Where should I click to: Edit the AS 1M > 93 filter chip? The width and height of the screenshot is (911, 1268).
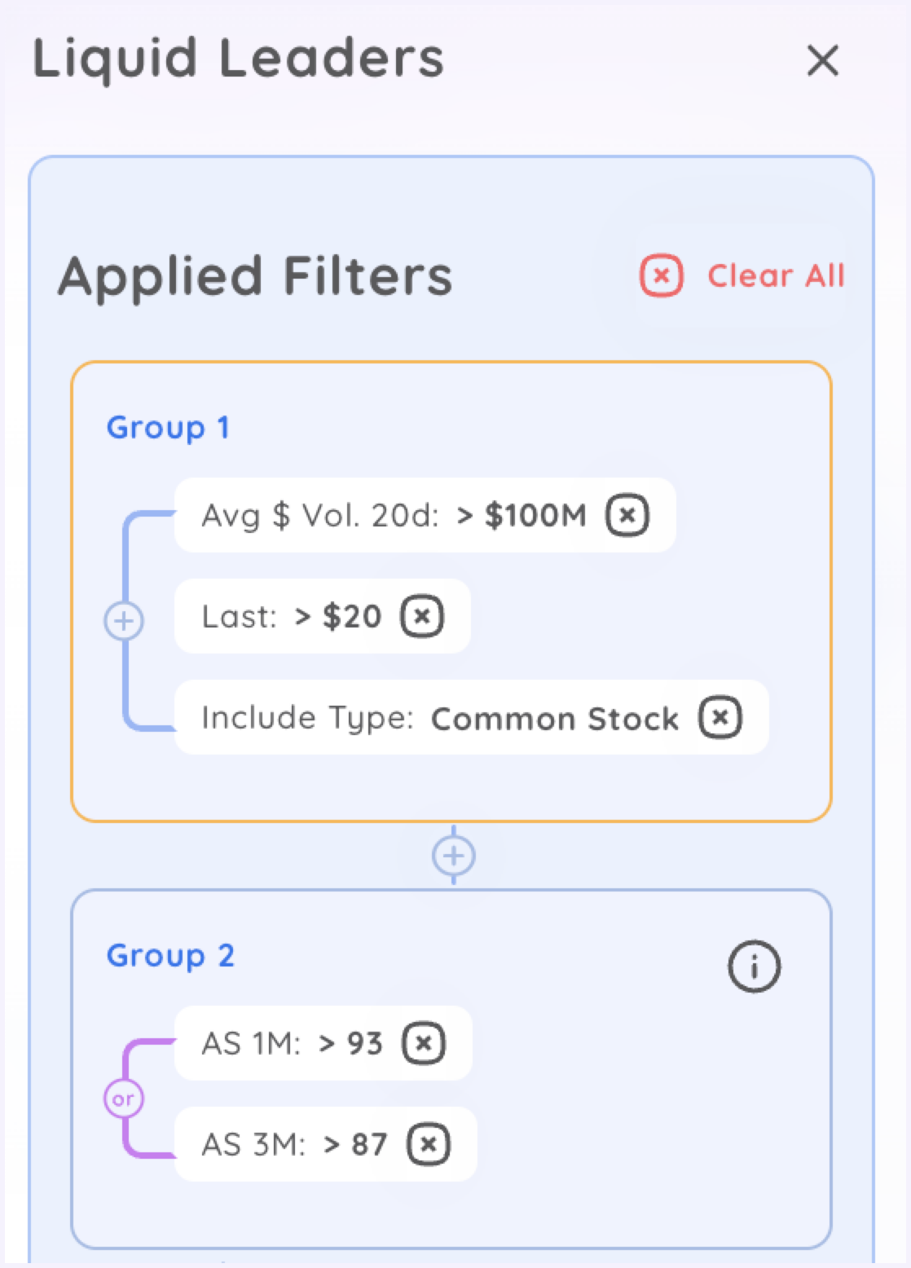pyautogui.click(x=292, y=1043)
